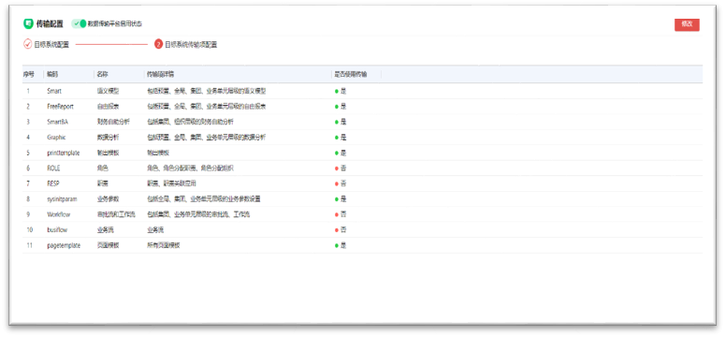Click the details cell of the printtemplate row
This screenshot has height=337, width=726.
tap(158, 153)
